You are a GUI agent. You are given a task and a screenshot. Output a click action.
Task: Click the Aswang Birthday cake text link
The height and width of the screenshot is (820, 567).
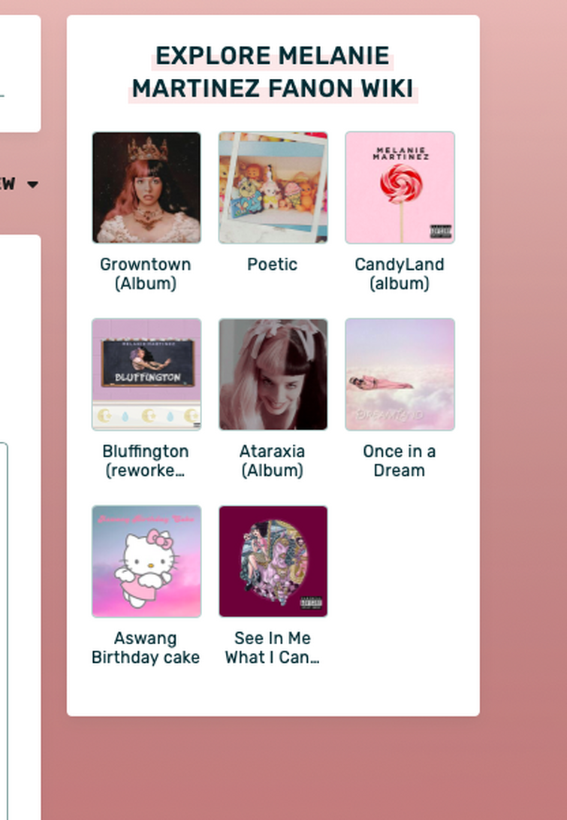(x=146, y=647)
